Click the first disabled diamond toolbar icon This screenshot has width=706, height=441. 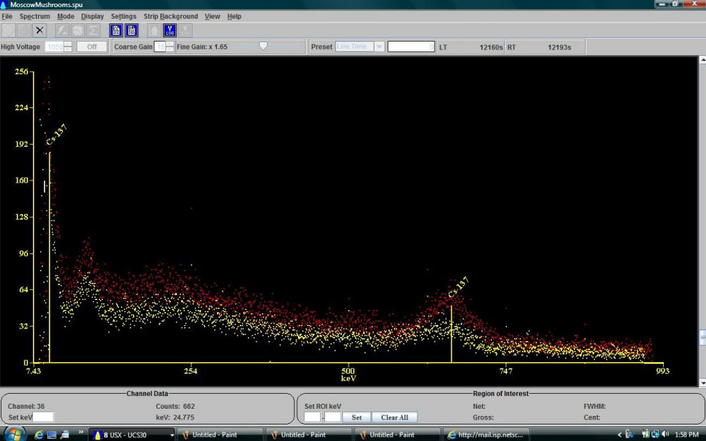click(9, 30)
